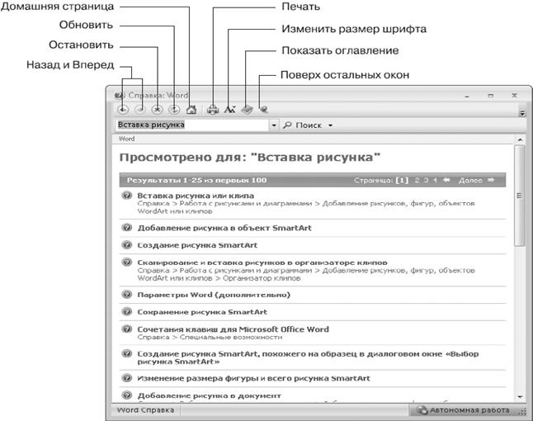
Task: Click 'Word Справка' status bar text
Action: tap(145, 410)
